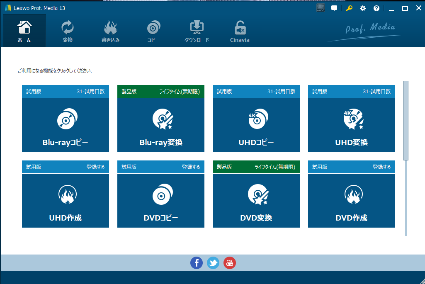Open the Cinavia tab
Viewport: 425px width, 284px height.
(x=240, y=32)
